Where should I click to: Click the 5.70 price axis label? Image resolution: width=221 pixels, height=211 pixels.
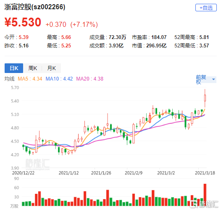[15, 88]
